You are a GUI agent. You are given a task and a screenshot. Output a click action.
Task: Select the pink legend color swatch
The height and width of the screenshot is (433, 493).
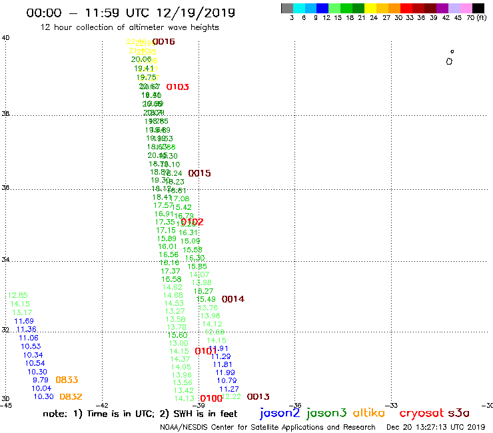click(466, 8)
